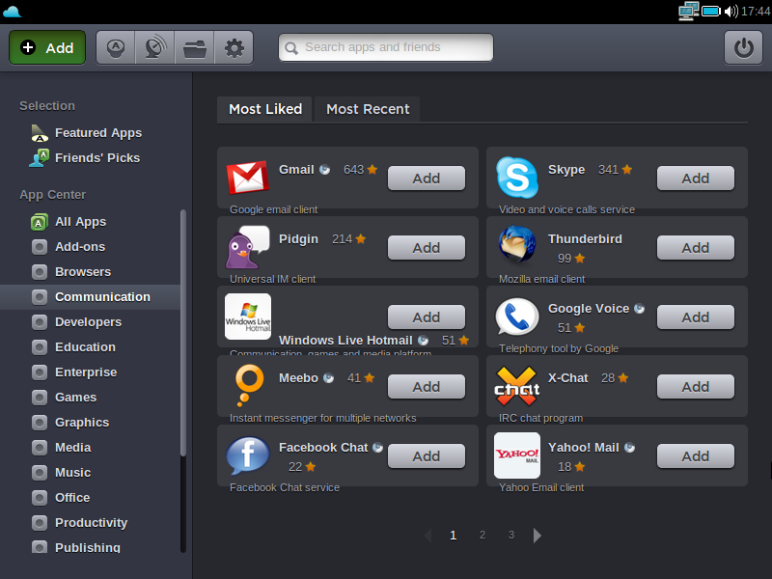Click the volume icon in system tray

point(731,11)
